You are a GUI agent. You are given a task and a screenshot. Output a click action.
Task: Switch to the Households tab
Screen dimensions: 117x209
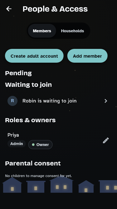[72, 31]
